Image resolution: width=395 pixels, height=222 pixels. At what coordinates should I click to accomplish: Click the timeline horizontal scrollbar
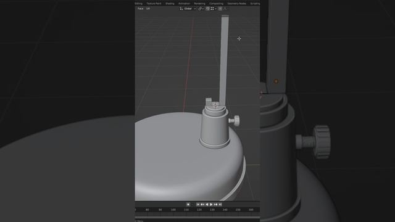[x=197, y=217]
